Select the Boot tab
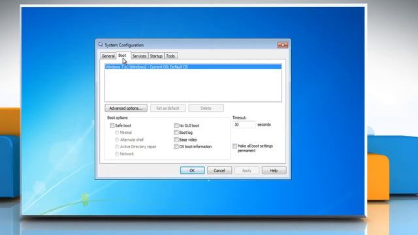Screen dimensions: 418x235 122,55
